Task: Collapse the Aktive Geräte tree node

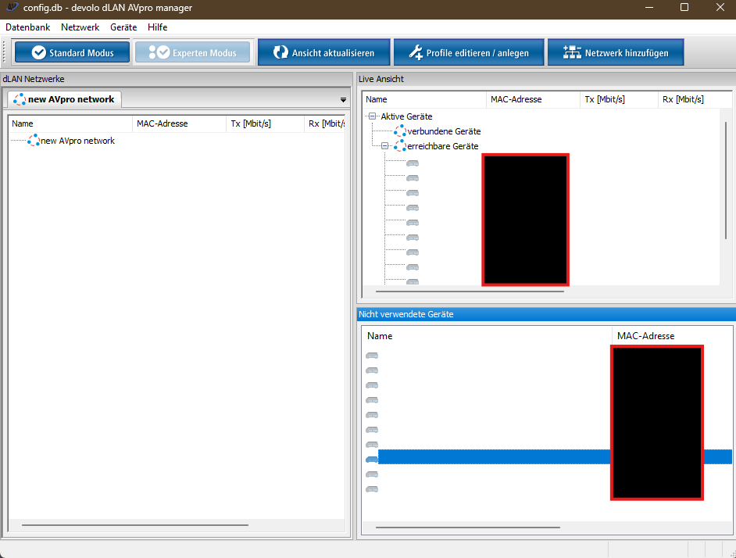Action: (x=372, y=116)
